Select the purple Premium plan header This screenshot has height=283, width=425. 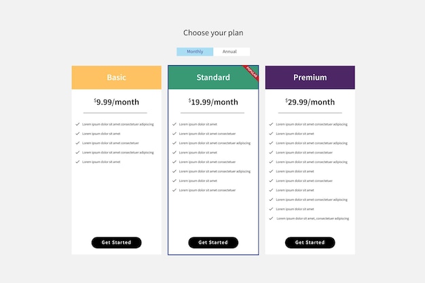pos(310,77)
